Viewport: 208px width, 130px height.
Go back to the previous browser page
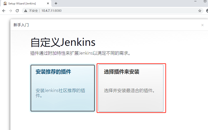pyautogui.click(x=4, y=11)
